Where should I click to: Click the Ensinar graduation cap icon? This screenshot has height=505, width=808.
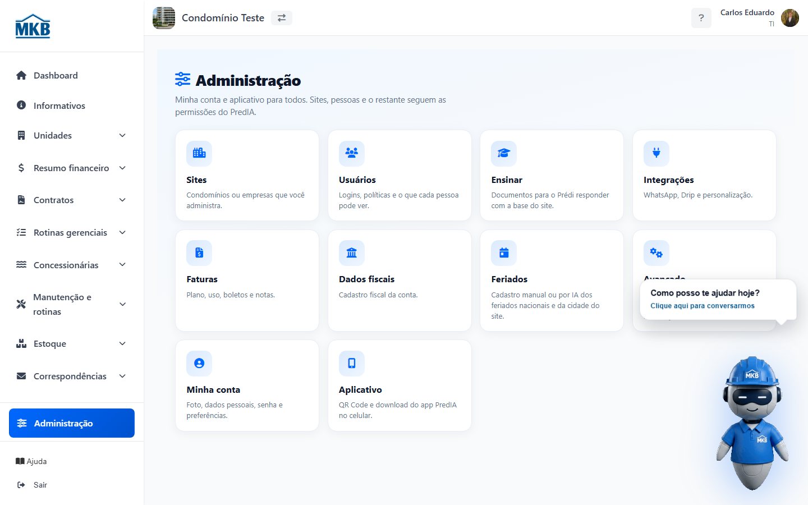coord(504,153)
